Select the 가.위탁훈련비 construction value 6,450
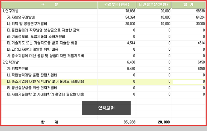Screen dimensions: 207x131 (131, 69)
